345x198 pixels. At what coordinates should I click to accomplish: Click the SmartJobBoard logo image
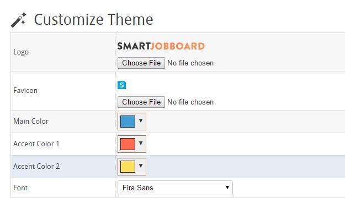click(161, 46)
